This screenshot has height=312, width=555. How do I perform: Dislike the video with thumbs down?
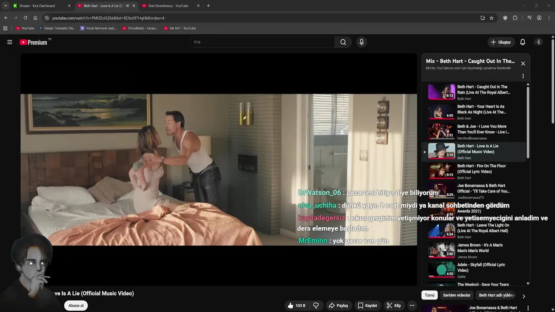316,305
